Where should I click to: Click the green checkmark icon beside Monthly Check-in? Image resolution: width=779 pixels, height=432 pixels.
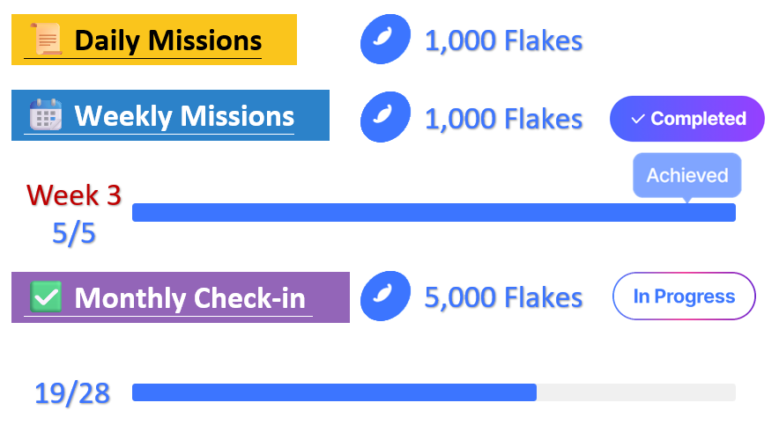(46, 297)
